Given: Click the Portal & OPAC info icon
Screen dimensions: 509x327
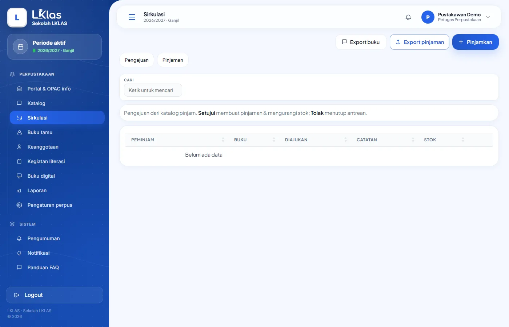Looking at the screenshot, I should pos(19,89).
